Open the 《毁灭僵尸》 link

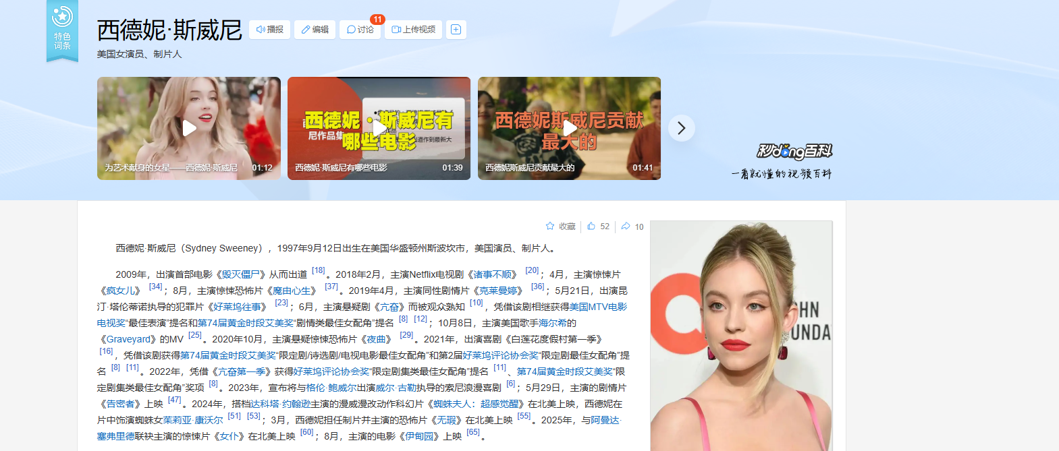point(240,274)
